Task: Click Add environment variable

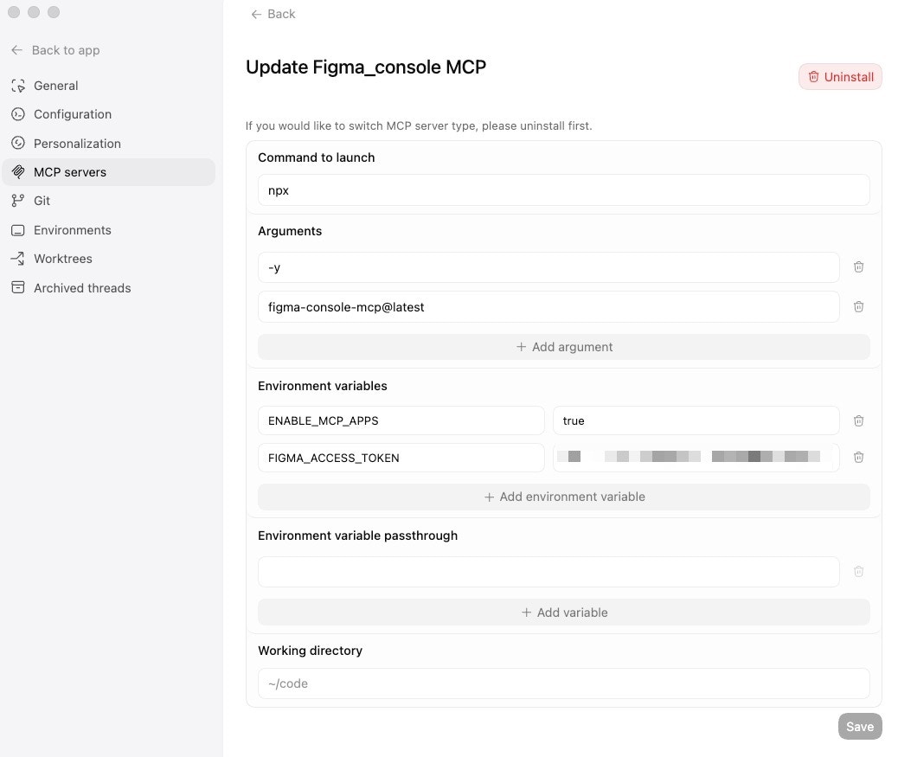Action: click(563, 497)
